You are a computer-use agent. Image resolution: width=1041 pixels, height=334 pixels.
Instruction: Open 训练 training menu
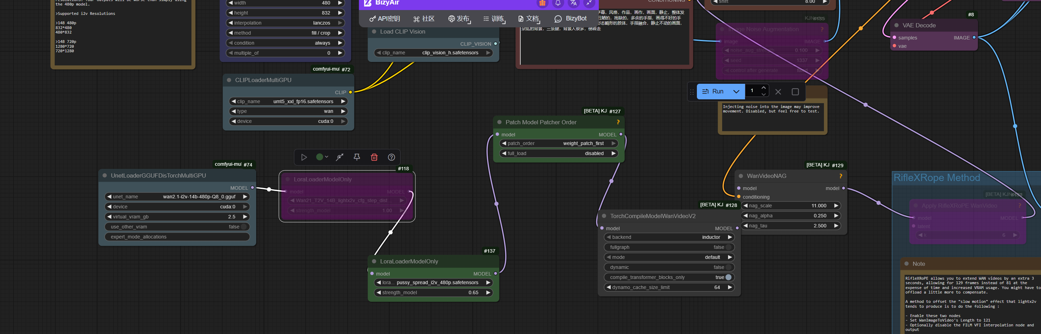(x=494, y=19)
